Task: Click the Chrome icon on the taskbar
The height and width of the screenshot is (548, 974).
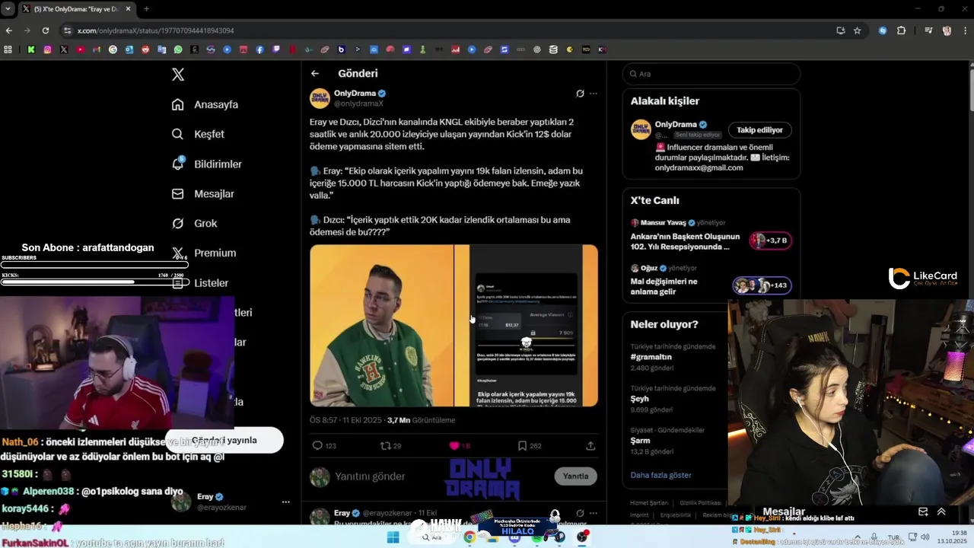Action: (469, 537)
